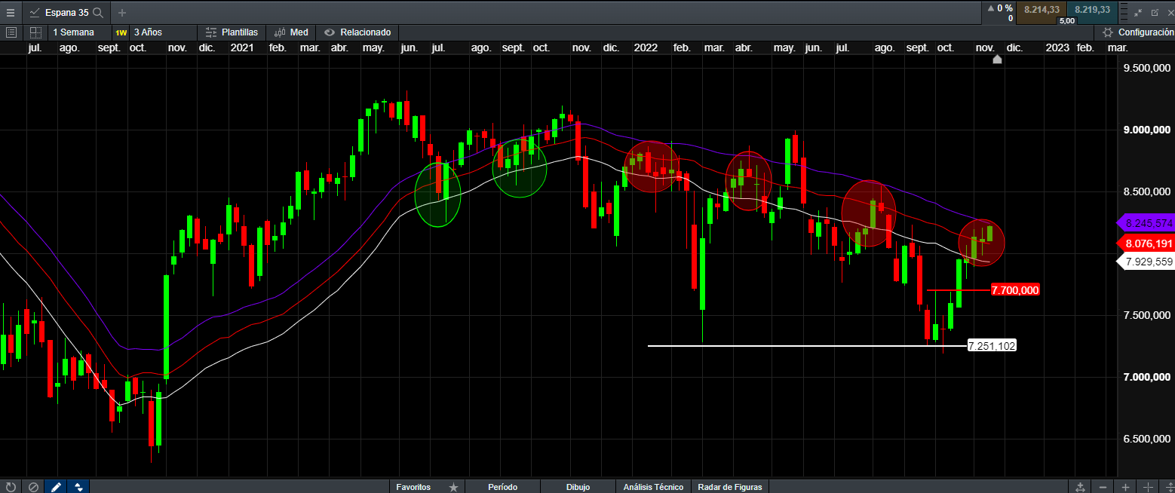
Task: Open the Dibujo drawing menu
Action: pyautogui.click(x=578, y=487)
